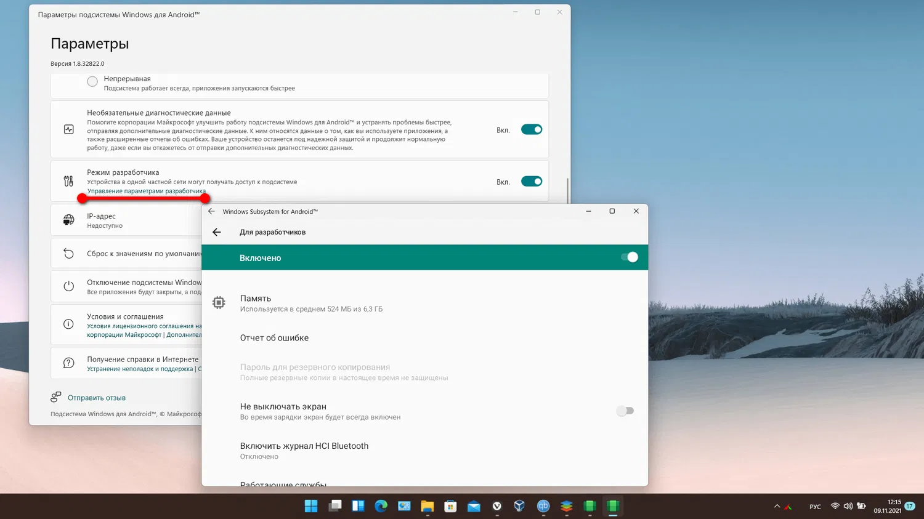
Task: Close the Параметры settings window
Action: [559, 12]
